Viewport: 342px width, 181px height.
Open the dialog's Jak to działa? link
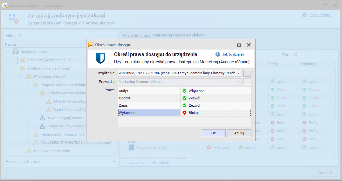(x=233, y=54)
